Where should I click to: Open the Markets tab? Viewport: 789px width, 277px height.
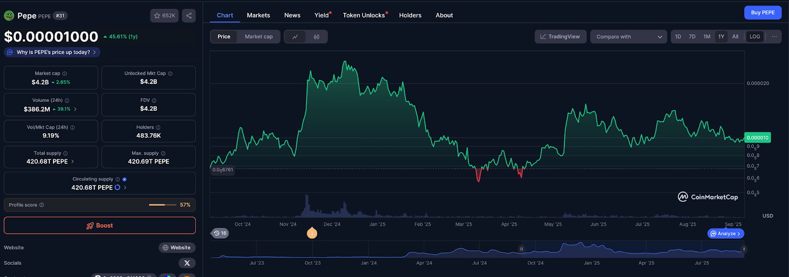pyautogui.click(x=258, y=15)
